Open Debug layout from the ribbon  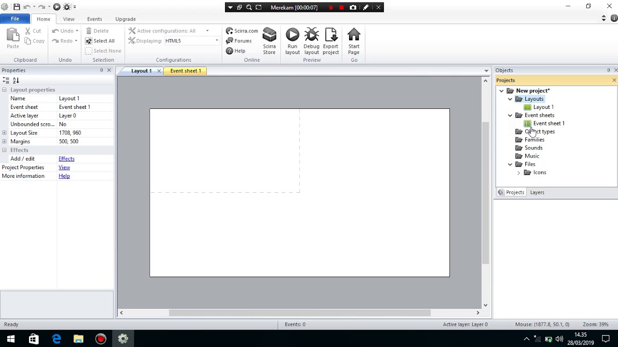point(311,41)
